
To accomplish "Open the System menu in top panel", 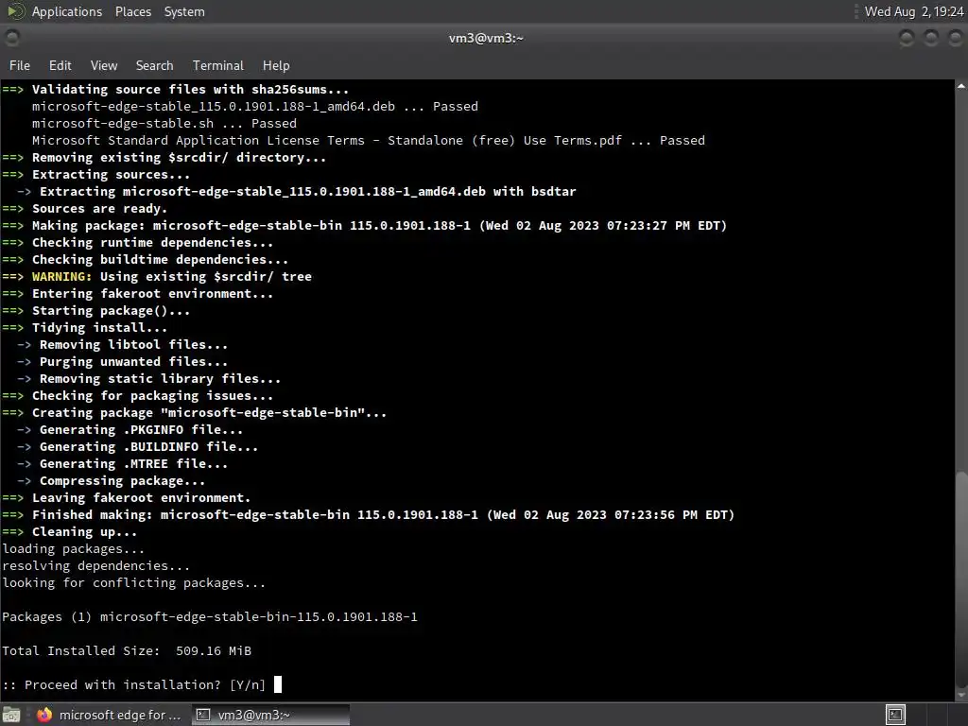I will [x=184, y=11].
